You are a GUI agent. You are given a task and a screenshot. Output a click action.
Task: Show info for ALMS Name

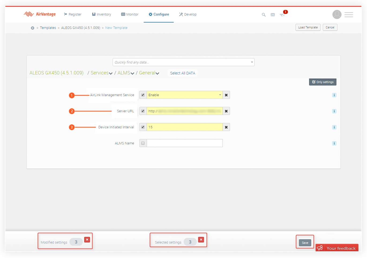pyautogui.click(x=334, y=143)
